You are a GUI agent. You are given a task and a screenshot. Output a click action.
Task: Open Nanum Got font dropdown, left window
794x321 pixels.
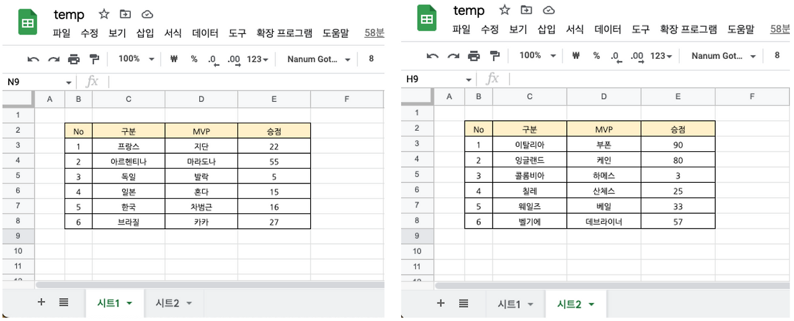click(x=319, y=59)
